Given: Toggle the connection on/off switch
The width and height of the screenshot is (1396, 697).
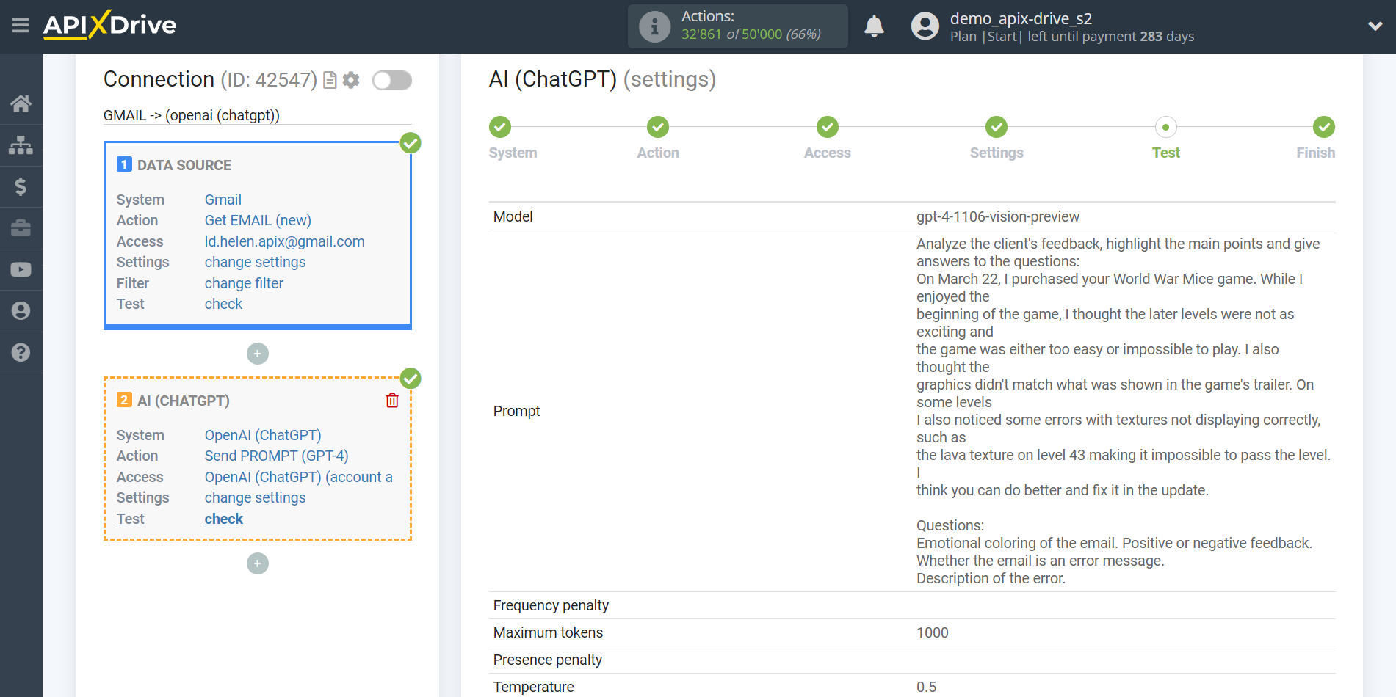Looking at the screenshot, I should (x=391, y=80).
